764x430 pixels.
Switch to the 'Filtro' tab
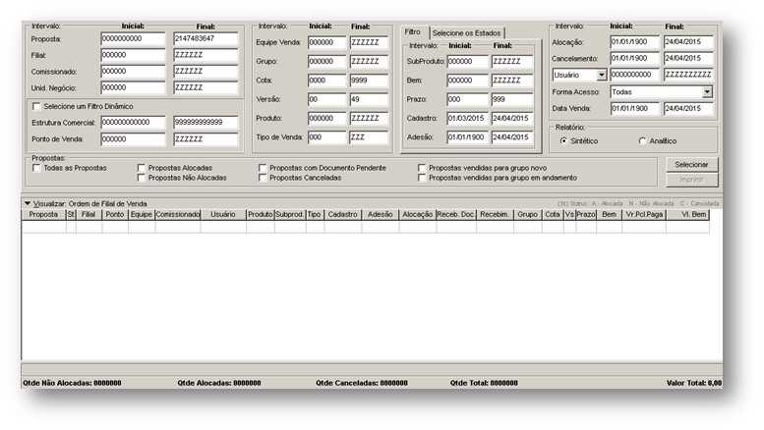coord(413,32)
